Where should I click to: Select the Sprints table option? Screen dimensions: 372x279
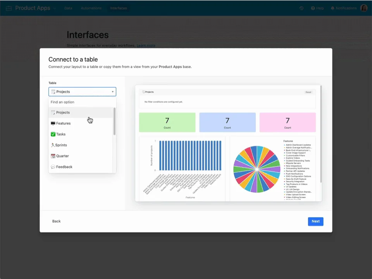pos(61,145)
